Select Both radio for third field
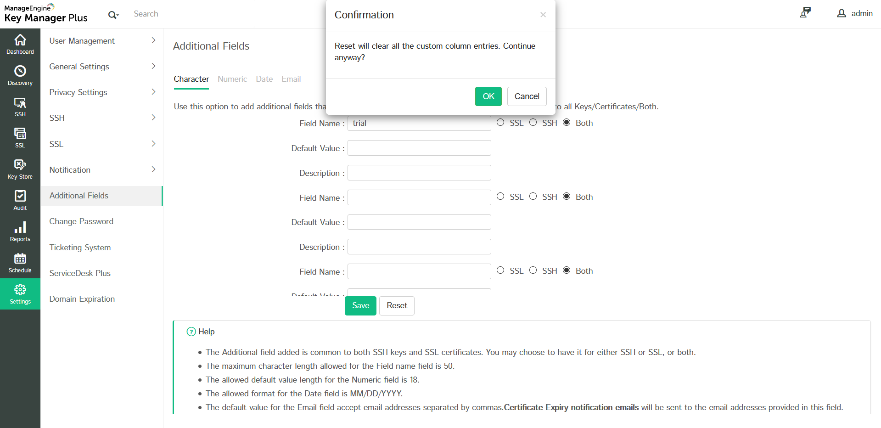881x428 pixels. click(x=567, y=270)
